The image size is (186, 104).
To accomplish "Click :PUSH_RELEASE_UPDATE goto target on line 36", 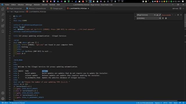I will pyautogui.click(x=30, y=93).
